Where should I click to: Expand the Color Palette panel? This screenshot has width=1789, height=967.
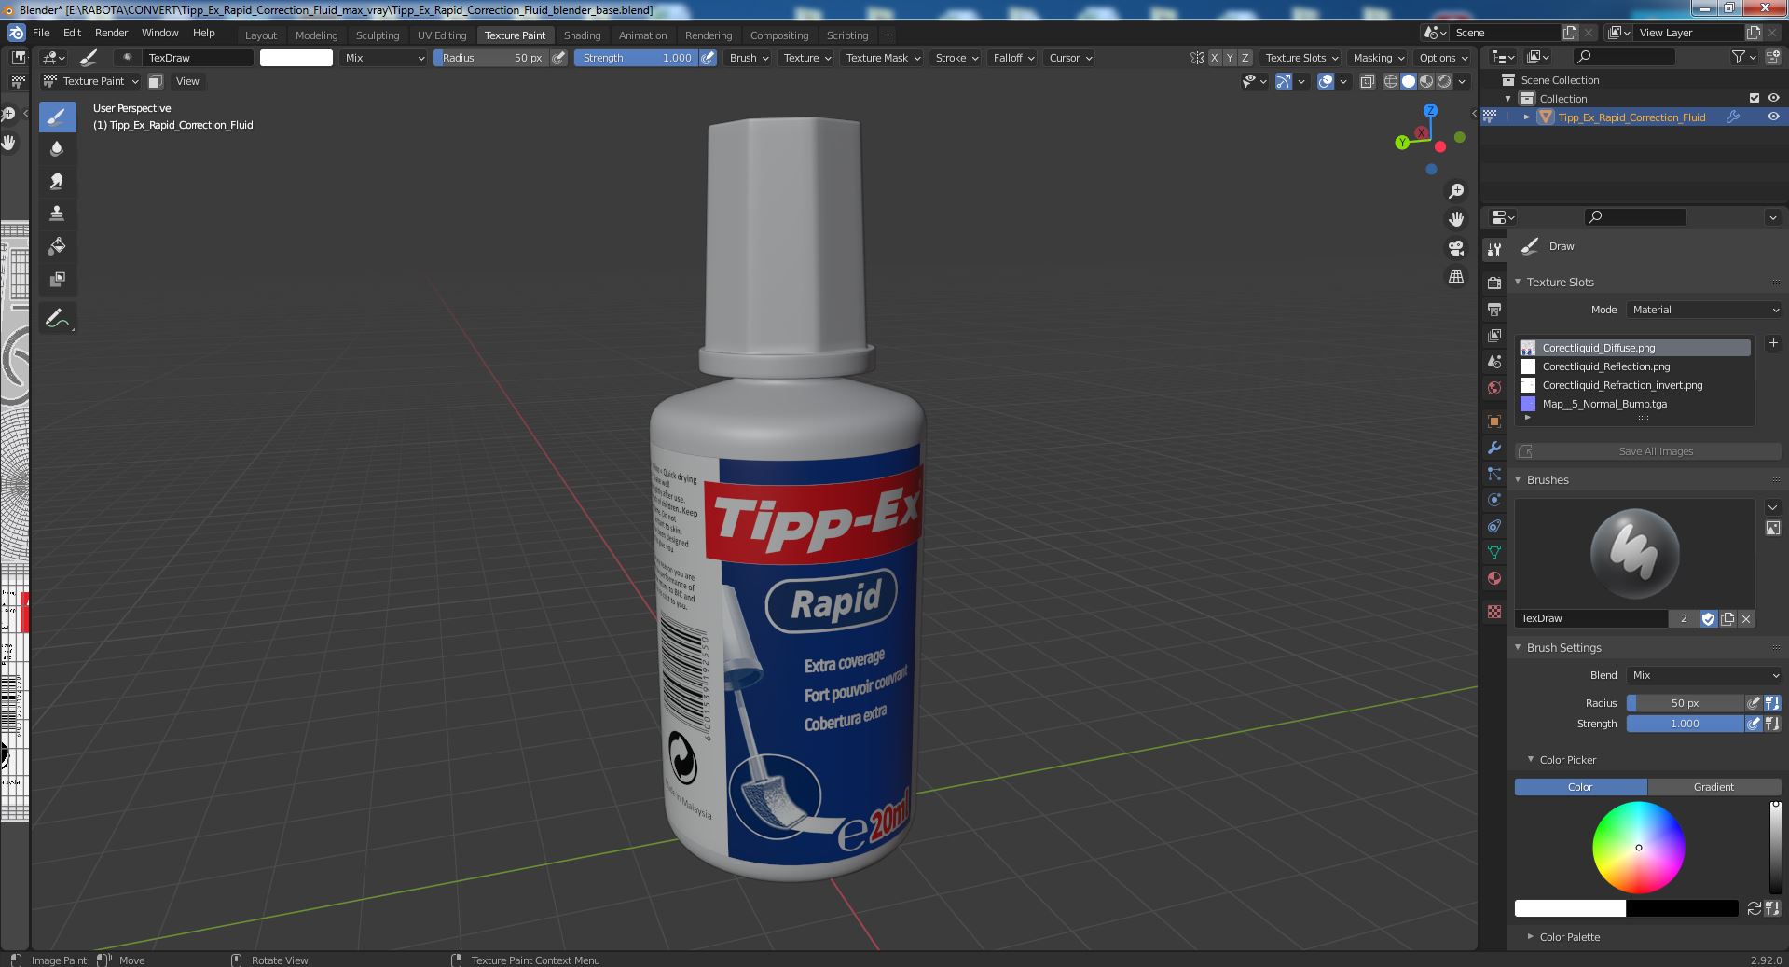coord(1569,937)
